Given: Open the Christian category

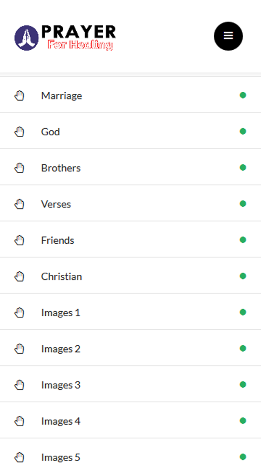Looking at the screenshot, I should (130, 276).
